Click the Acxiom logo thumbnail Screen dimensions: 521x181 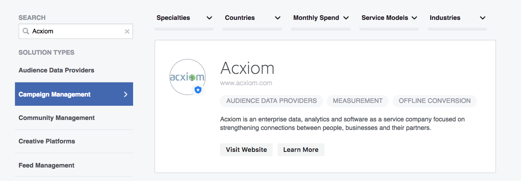pyautogui.click(x=188, y=77)
